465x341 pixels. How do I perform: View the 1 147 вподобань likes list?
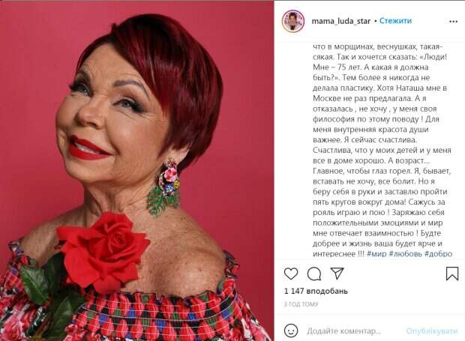tap(316, 292)
